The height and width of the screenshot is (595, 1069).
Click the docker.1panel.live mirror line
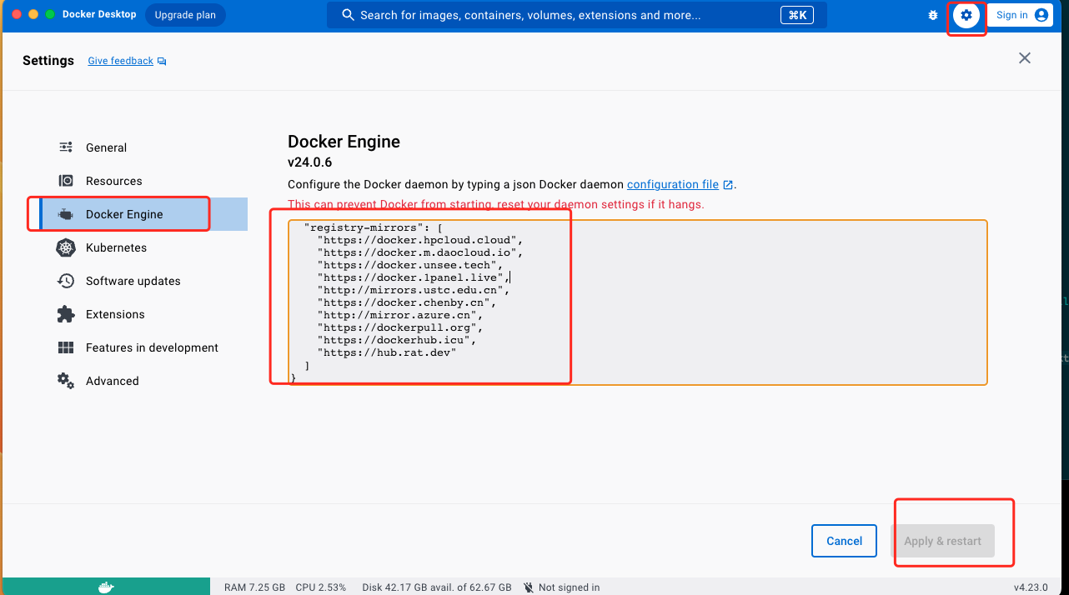414,277
